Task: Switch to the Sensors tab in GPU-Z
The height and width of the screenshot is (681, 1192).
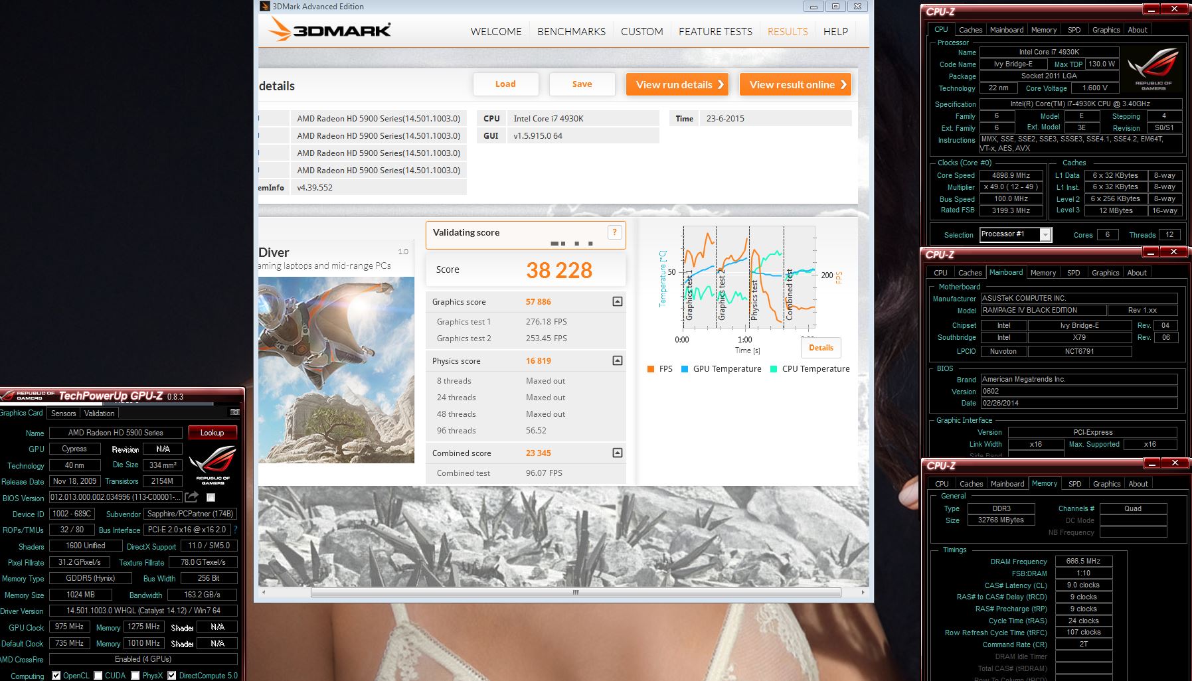Action: coord(64,413)
